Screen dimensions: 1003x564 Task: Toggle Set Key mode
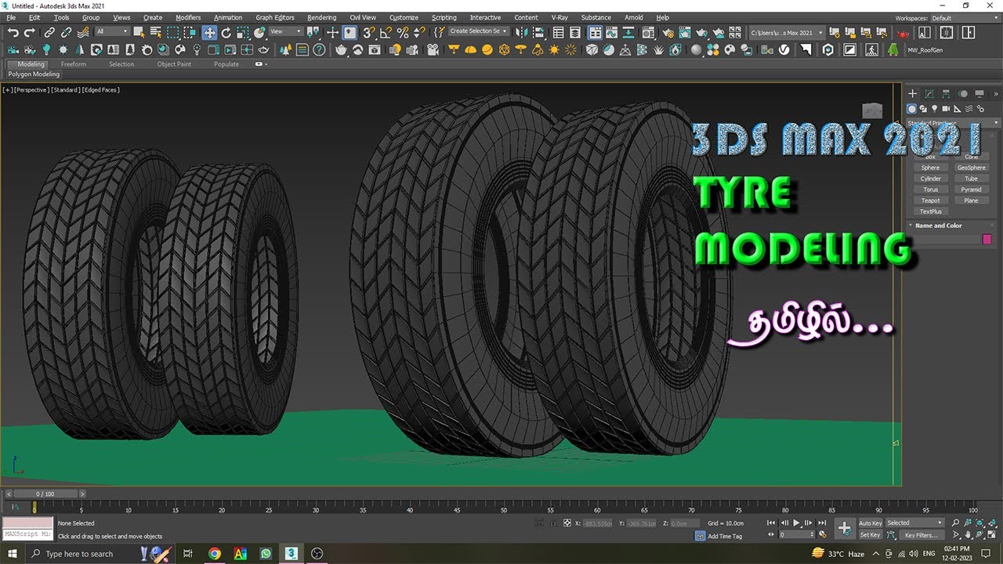pos(871,535)
